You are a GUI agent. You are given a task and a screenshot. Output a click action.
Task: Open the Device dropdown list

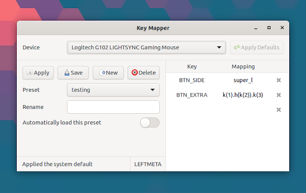tap(146, 47)
